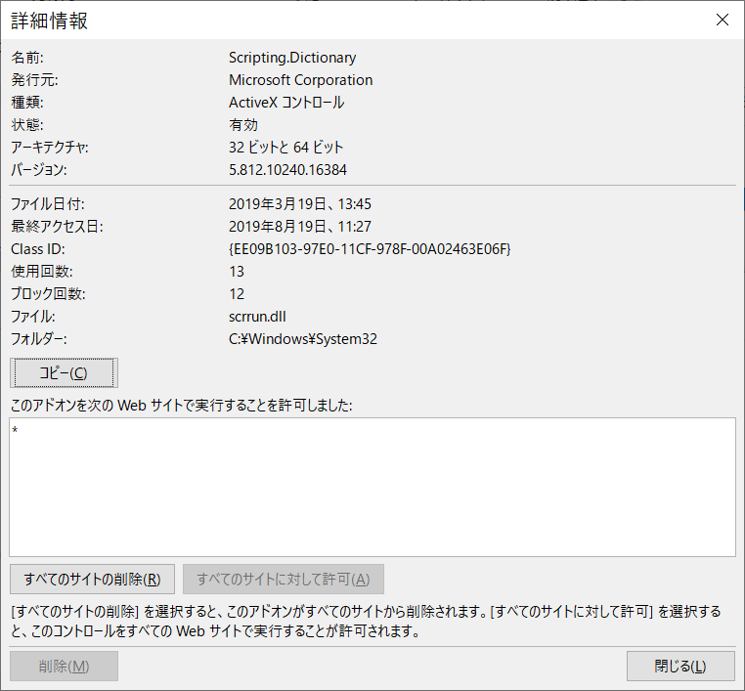The height and width of the screenshot is (691, 745).
Task: Click すべてのサイトに対して許可(A) button
Action: (284, 579)
